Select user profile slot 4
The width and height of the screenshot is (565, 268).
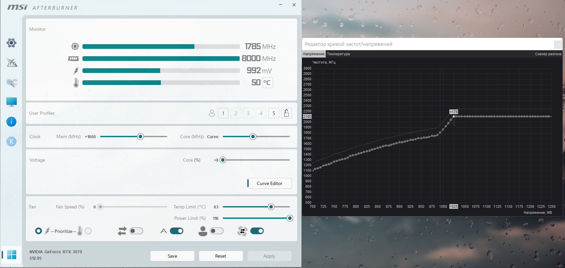tap(261, 113)
